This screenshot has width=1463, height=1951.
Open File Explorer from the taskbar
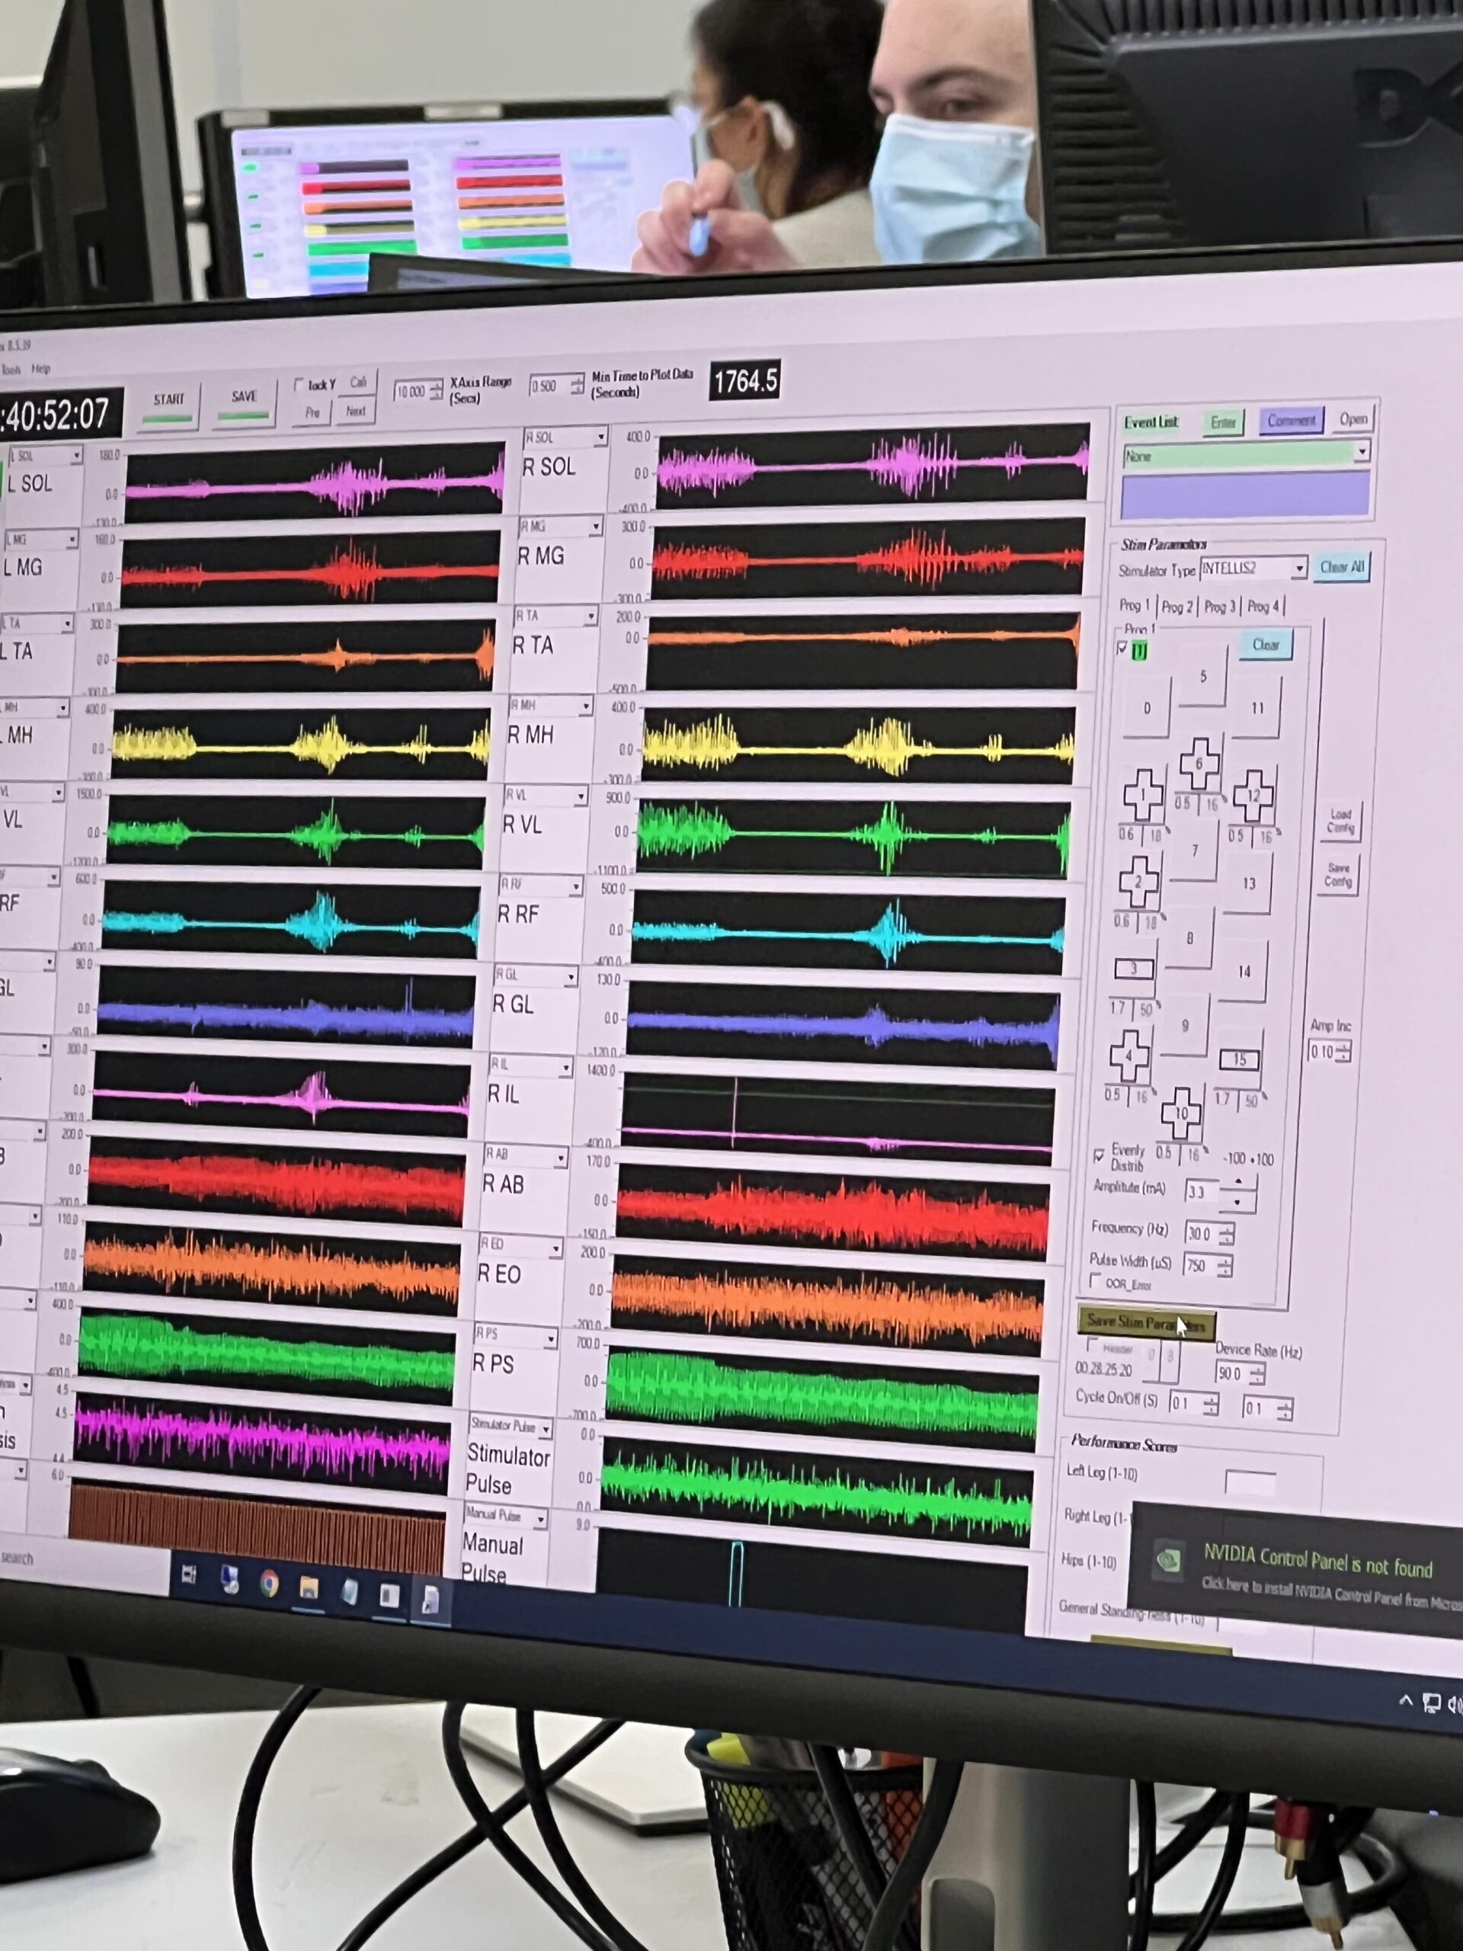(x=309, y=1588)
